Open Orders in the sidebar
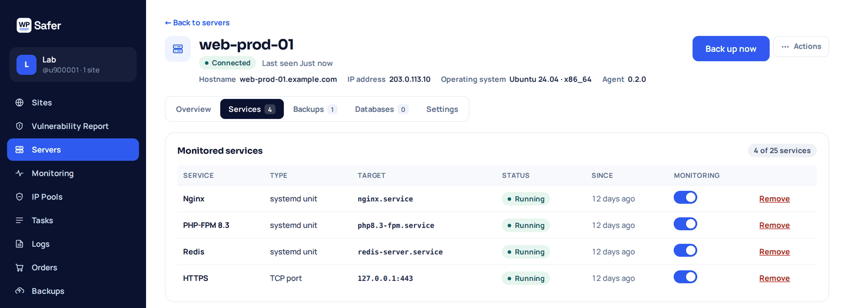Image resolution: width=848 pixels, height=308 pixels. [x=73, y=267]
